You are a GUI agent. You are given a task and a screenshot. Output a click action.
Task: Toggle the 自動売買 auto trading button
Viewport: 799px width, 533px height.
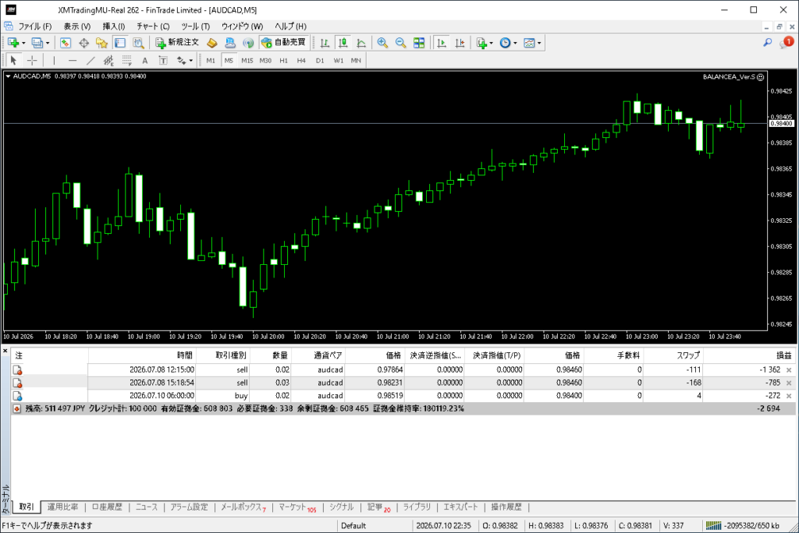point(283,43)
